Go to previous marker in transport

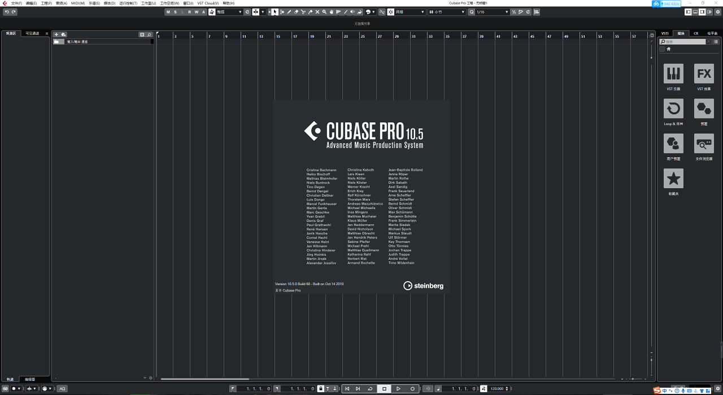(347, 389)
